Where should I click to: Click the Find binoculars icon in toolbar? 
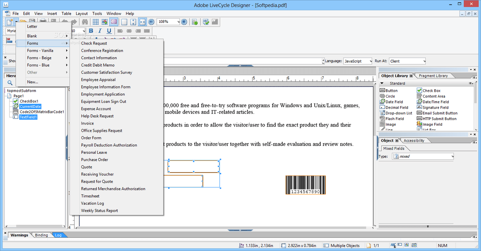point(85,22)
